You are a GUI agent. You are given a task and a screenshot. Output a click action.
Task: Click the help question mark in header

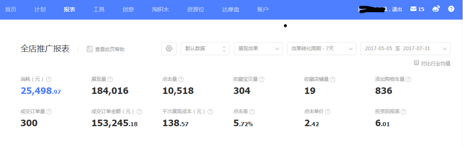pyautogui.click(x=451, y=9)
